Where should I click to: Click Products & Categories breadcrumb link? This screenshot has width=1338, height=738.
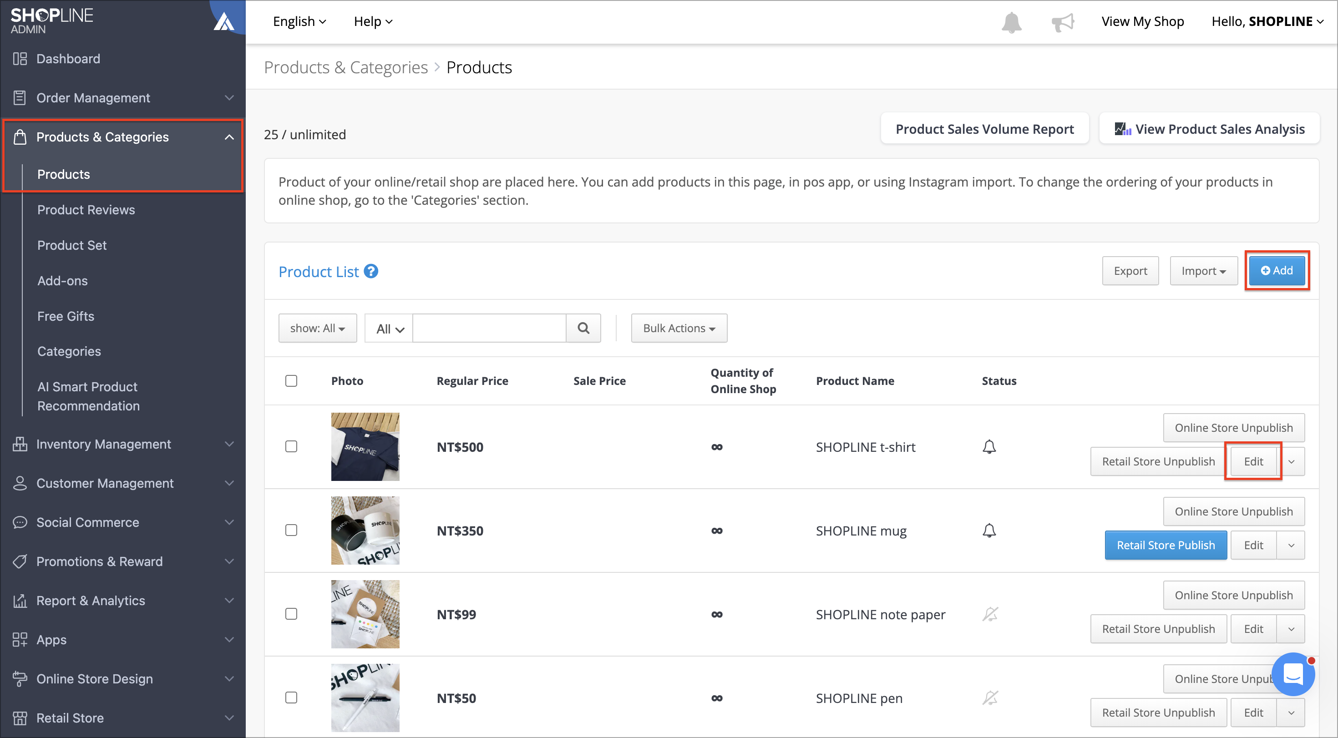pos(346,67)
